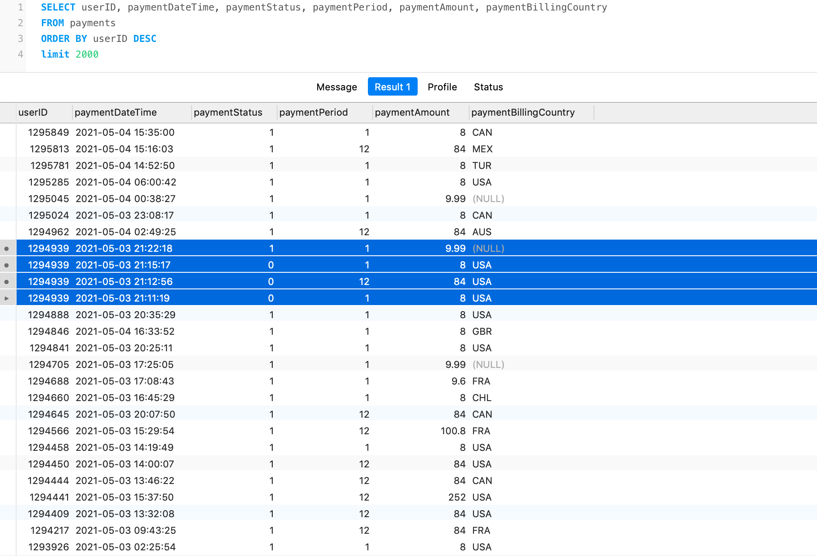Click the NULL country cell for user 1294705
This screenshot has width=817, height=556.
[x=488, y=364]
